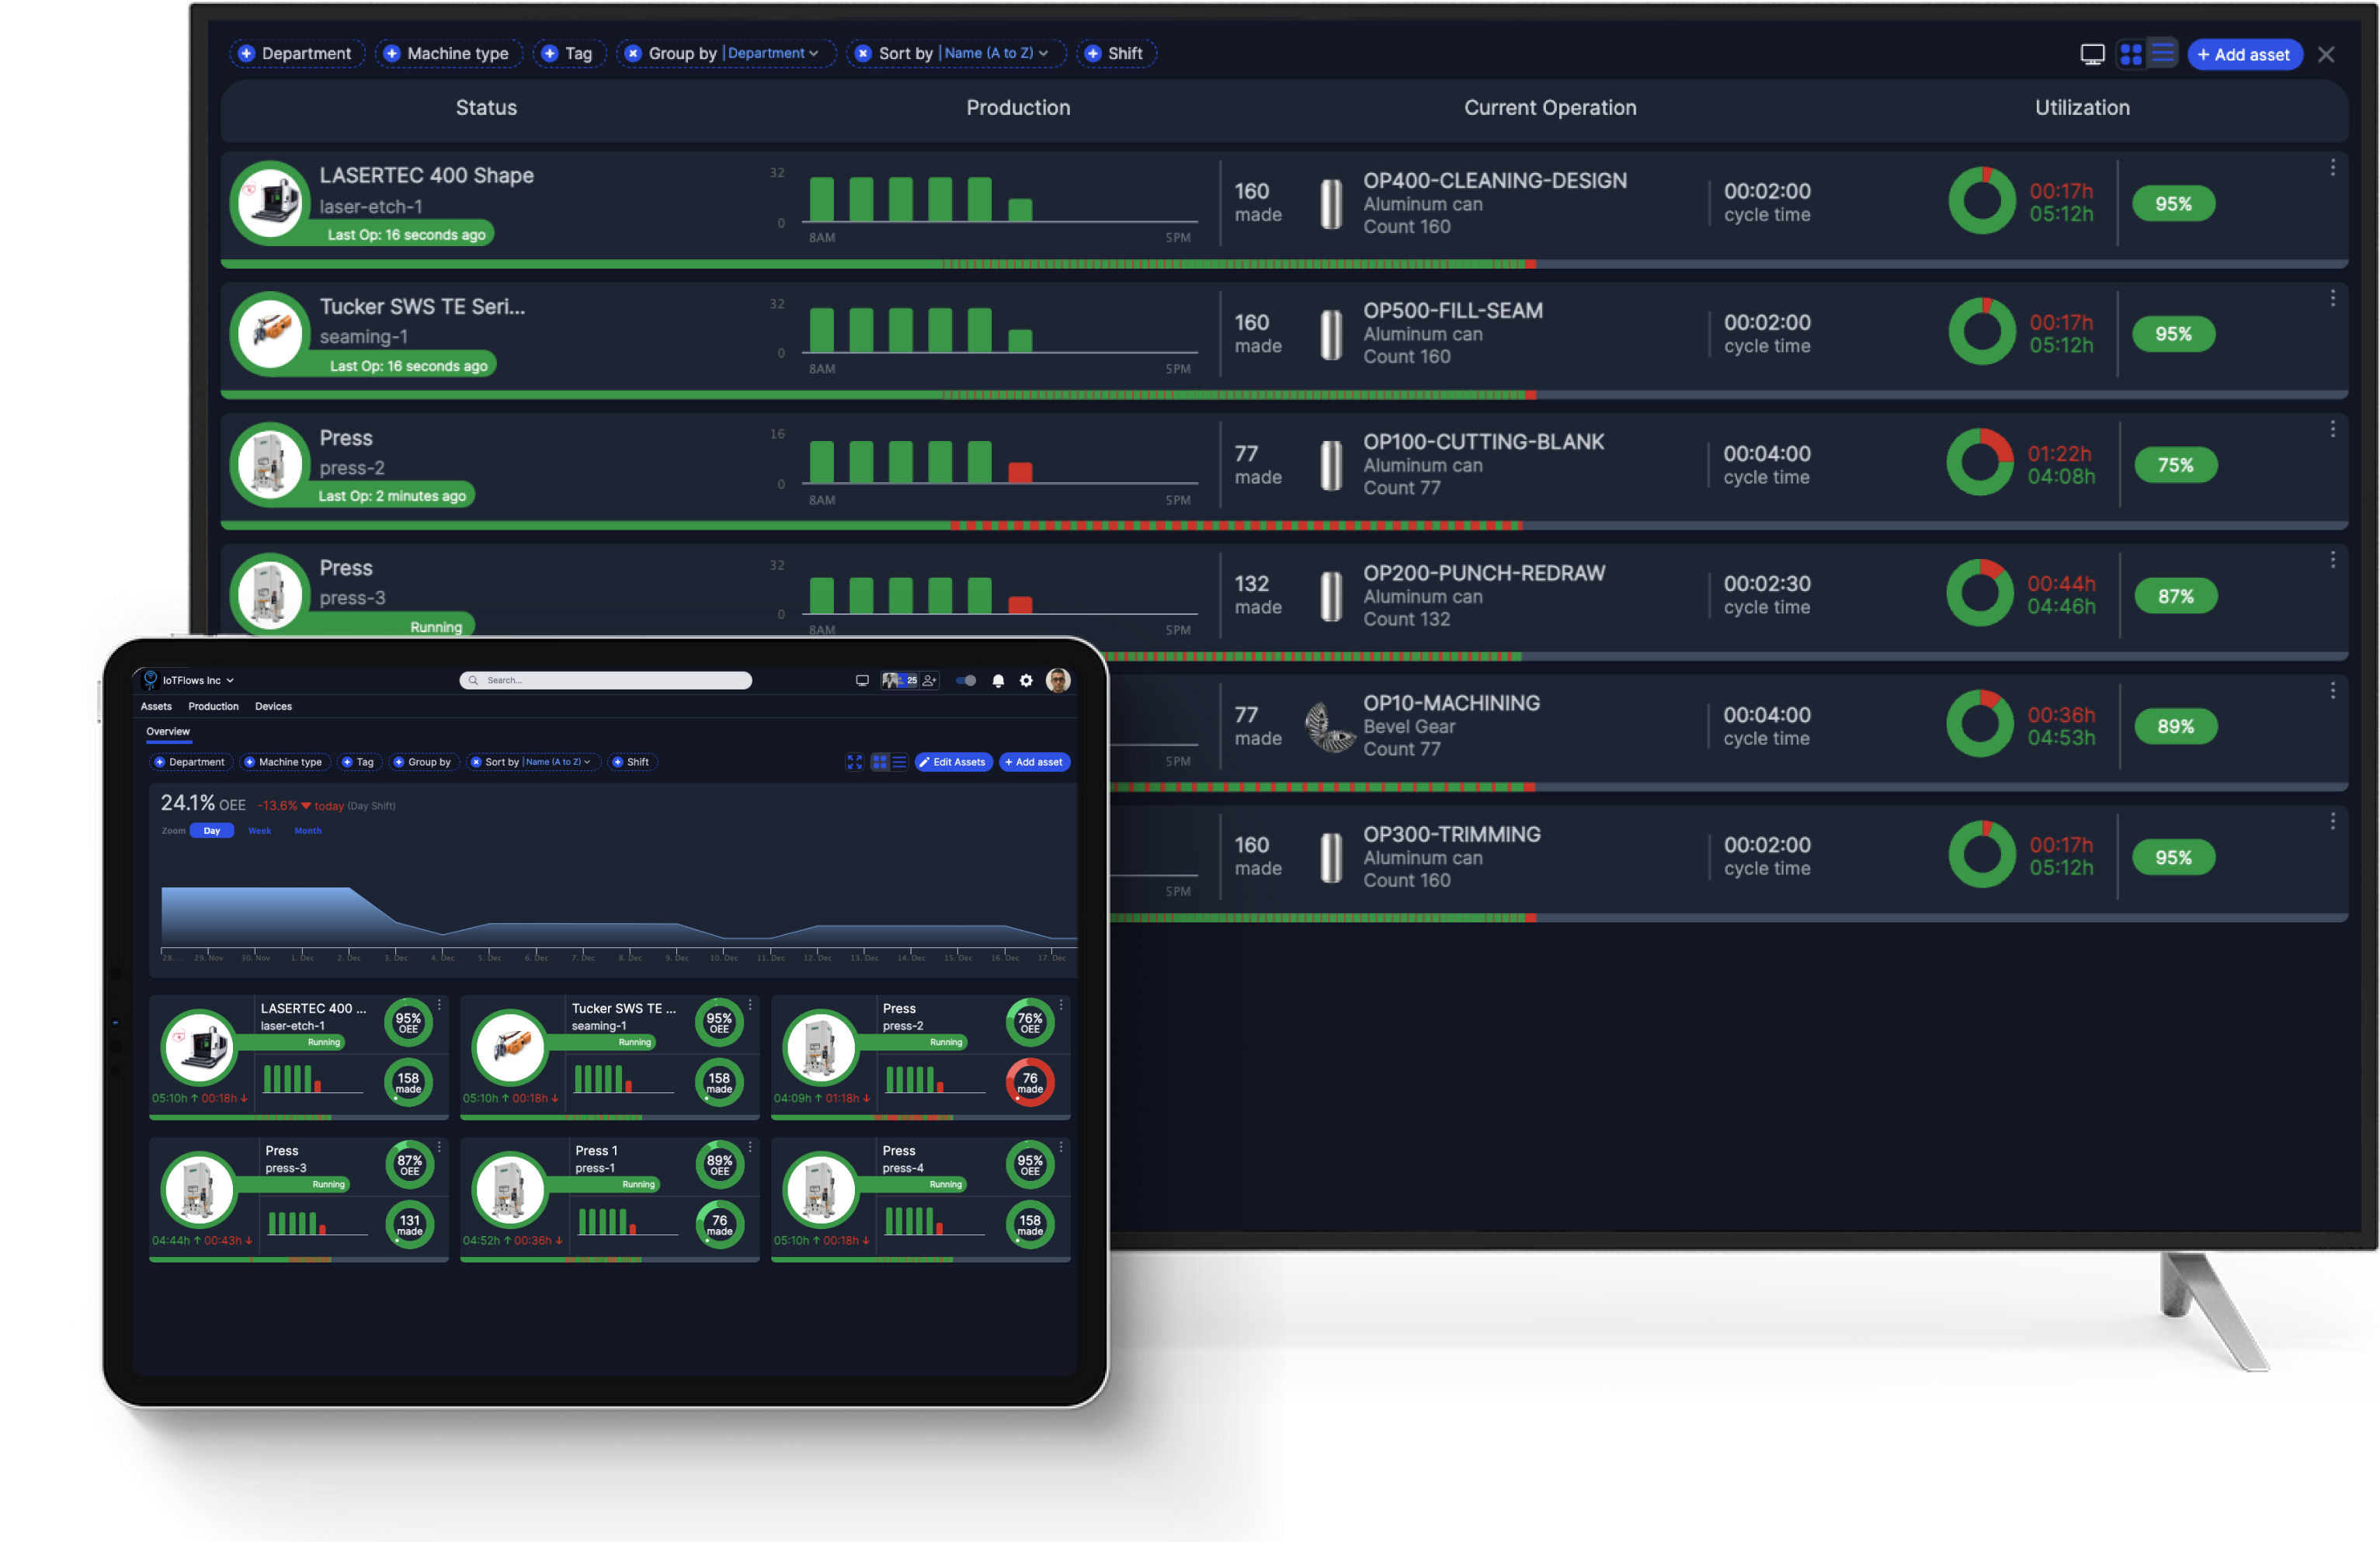Image resolution: width=2380 pixels, height=1542 pixels.
Task: Click the 25 members avatar badge on the tablet
Action: 900,681
